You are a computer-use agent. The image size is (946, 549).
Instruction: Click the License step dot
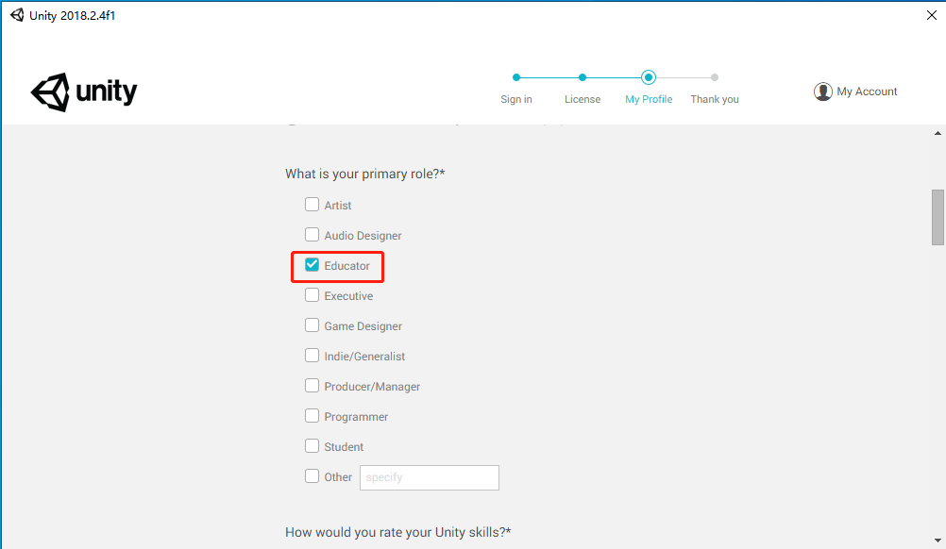click(x=583, y=77)
